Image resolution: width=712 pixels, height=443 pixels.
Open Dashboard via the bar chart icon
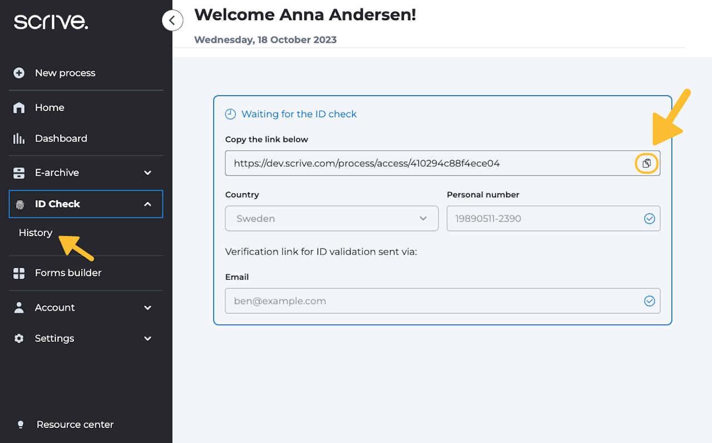tap(19, 138)
